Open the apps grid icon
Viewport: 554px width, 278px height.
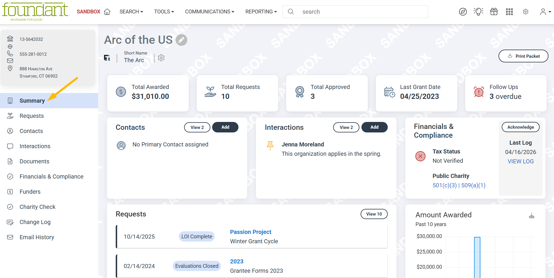509,12
